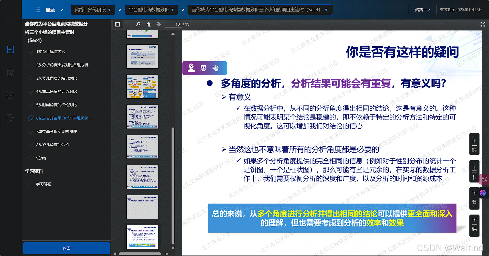
Task: Expand the Sec4 chapter title dropdown
Action: 260,10
